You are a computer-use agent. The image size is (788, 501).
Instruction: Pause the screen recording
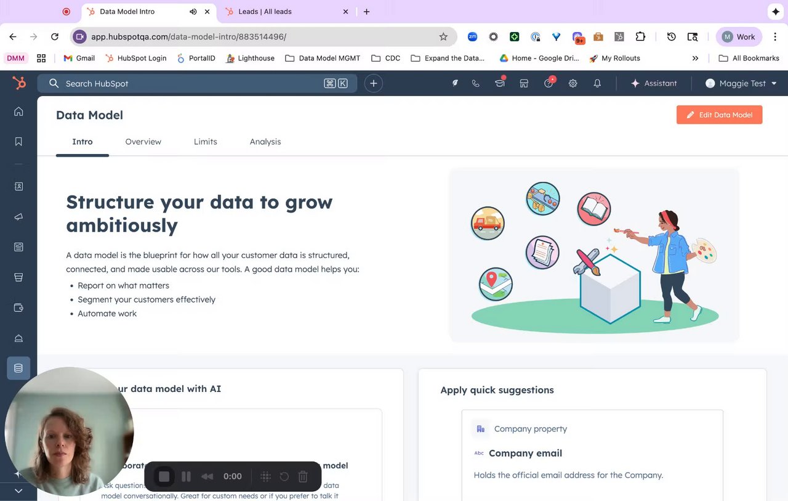tap(187, 476)
